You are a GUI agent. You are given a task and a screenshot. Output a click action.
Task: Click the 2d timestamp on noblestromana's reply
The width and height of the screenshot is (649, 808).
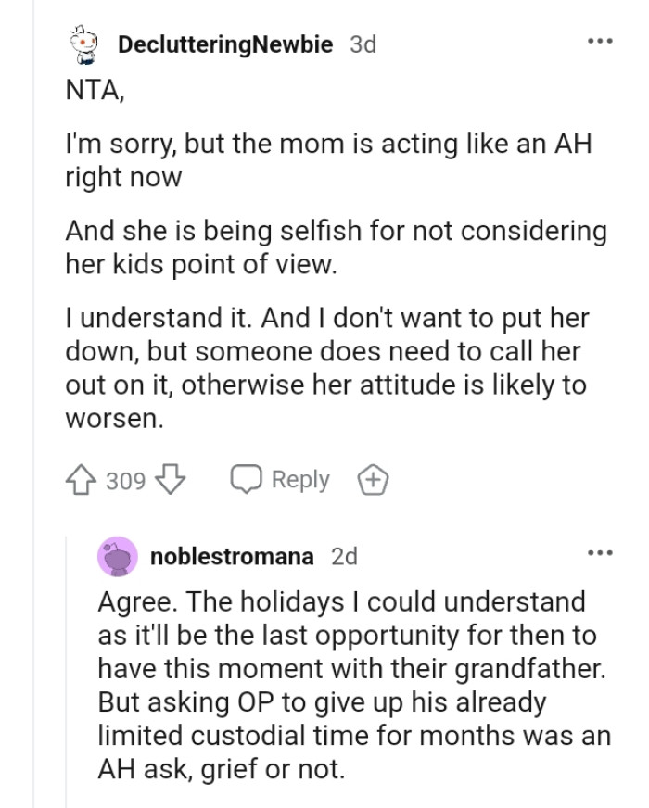[344, 556]
